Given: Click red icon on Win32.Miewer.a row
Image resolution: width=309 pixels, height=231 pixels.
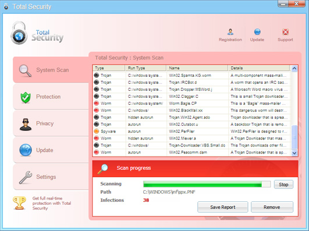Looking at the screenshot, I should click(x=97, y=138).
